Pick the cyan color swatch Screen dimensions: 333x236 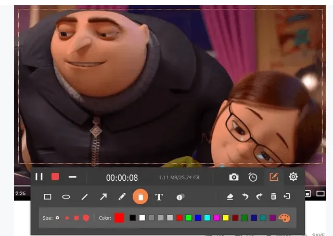(x=207, y=218)
